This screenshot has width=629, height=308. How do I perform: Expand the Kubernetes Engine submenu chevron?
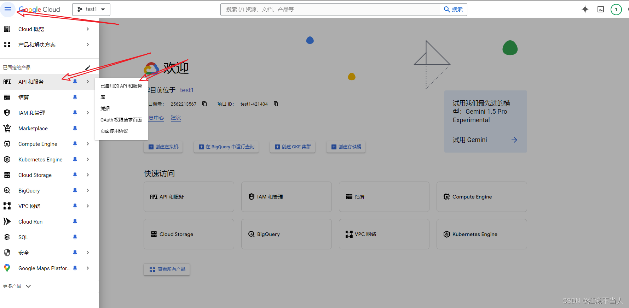88,159
